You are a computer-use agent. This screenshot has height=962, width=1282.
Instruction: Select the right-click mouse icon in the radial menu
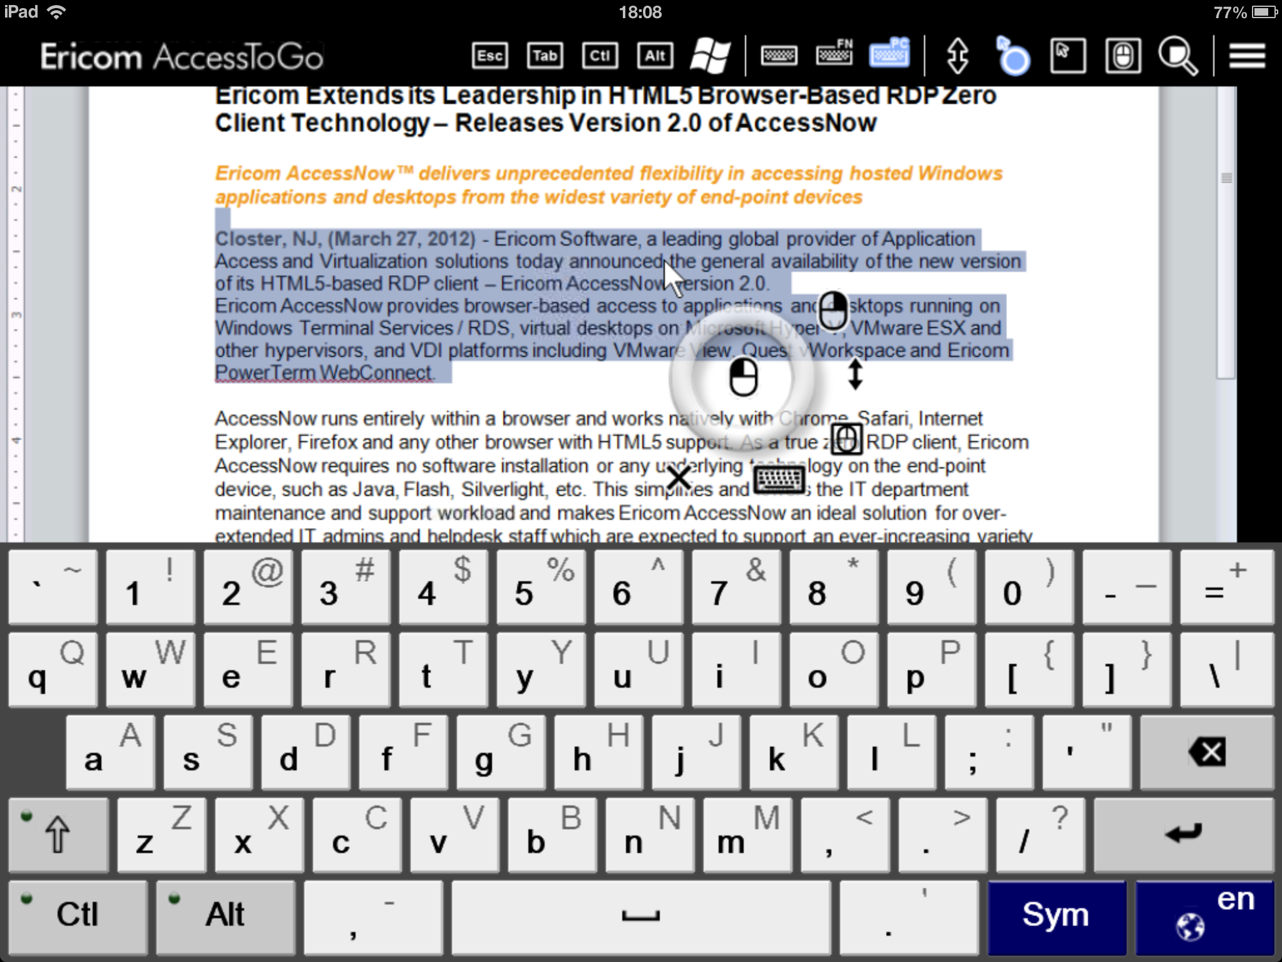(833, 310)
